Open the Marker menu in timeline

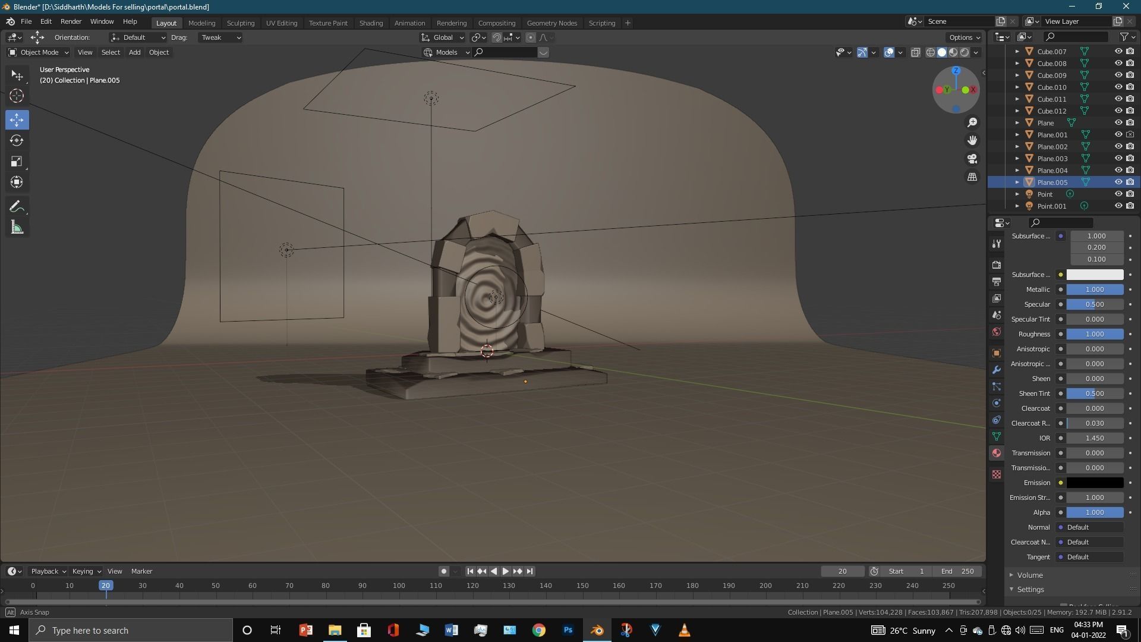coord(141,571)
